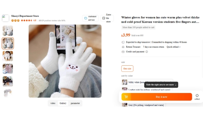Click the star collect icon
Screen dimensions: 203x114
[197, 96]
